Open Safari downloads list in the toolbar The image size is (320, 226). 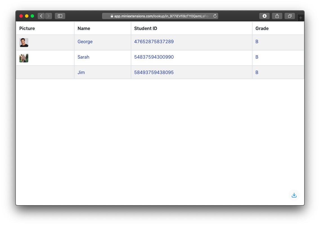pos(264,16)
